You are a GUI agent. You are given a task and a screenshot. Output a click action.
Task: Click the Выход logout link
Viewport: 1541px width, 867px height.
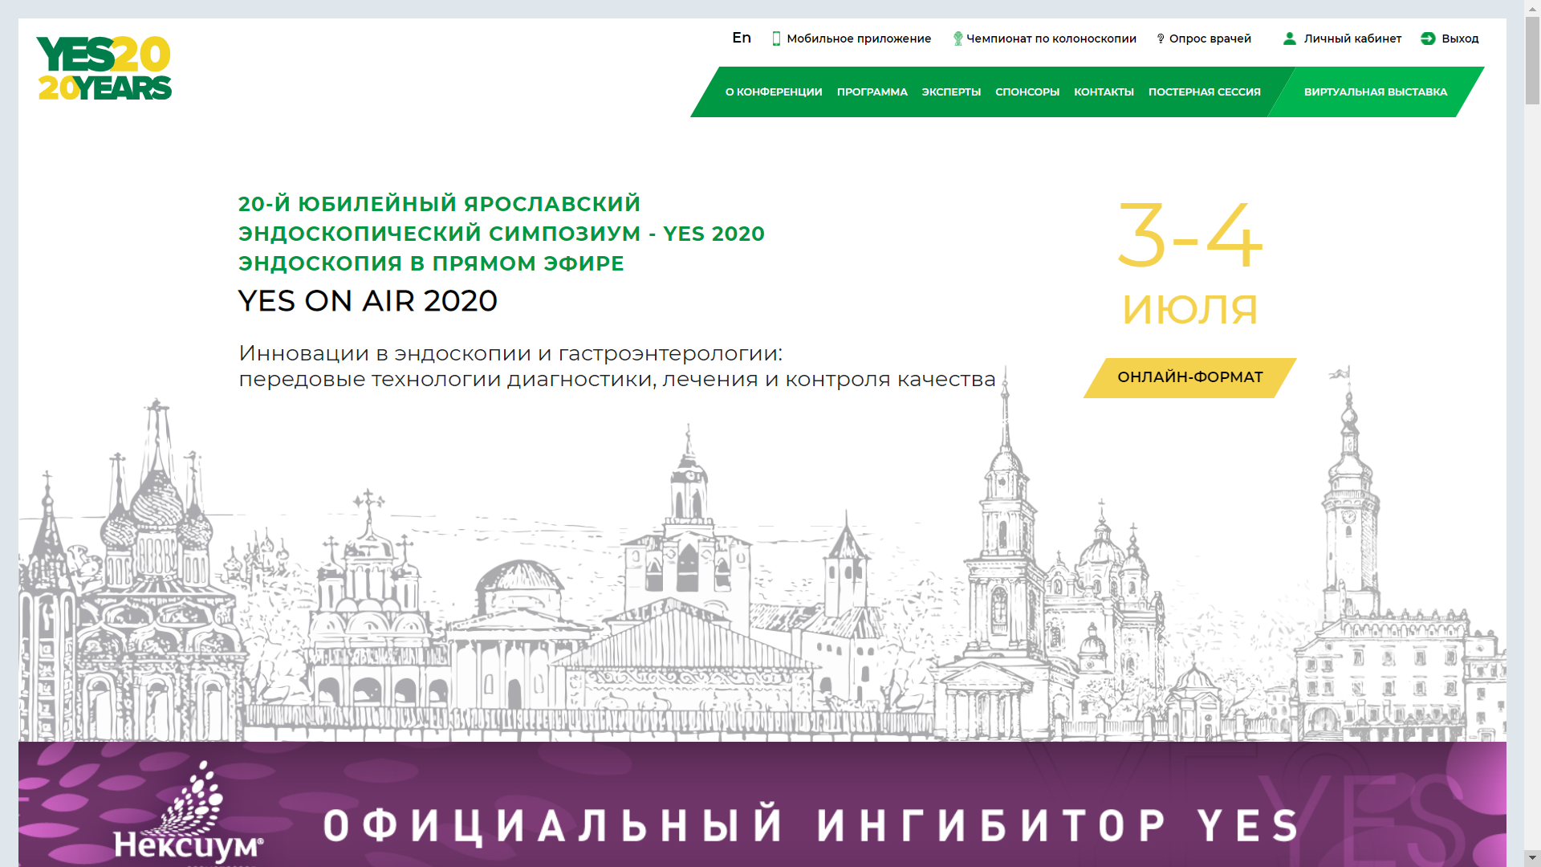1460,39
